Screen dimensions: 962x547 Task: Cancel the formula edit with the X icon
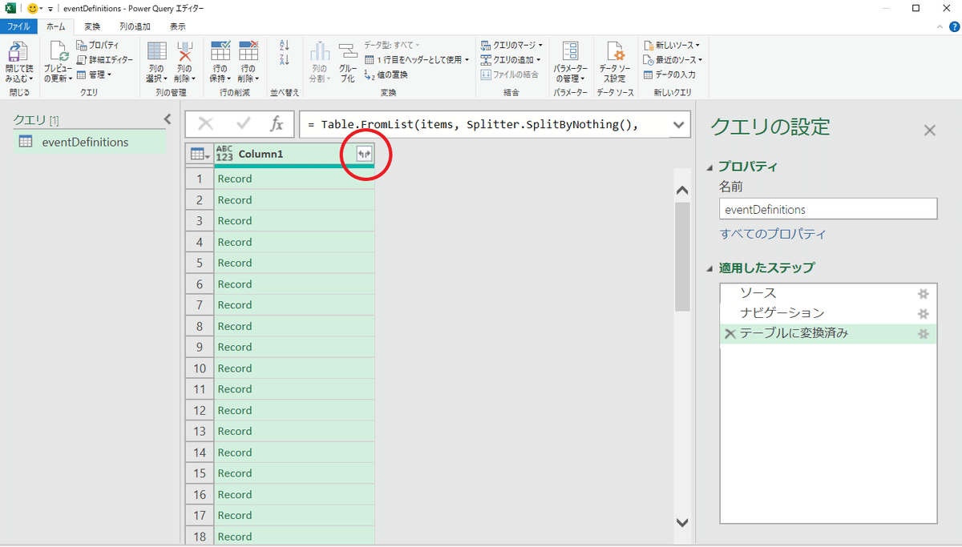click(x=206, y=124)
